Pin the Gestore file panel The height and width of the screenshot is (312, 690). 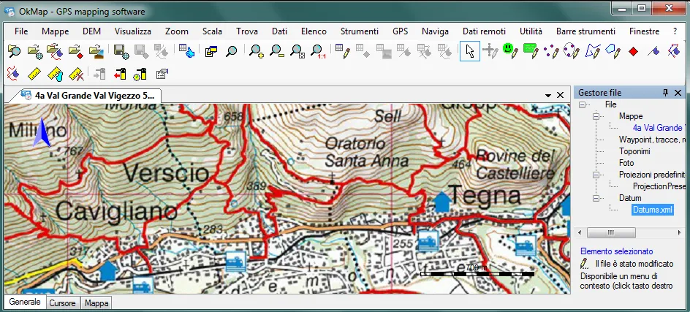(x=665, y=92)
